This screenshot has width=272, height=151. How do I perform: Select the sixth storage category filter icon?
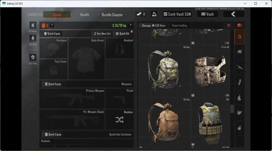[240, 113]
